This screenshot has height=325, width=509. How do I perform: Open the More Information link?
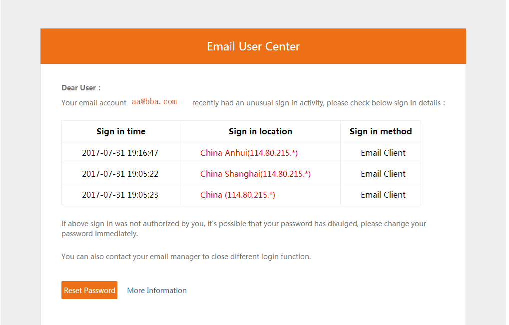point(157,290)
